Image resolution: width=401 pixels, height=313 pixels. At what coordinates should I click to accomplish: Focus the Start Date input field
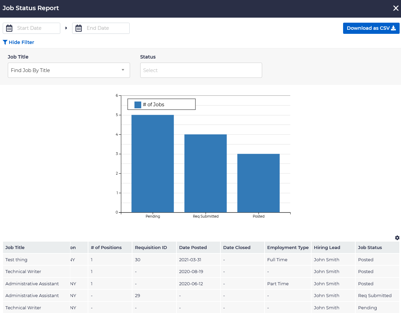[37, 28]
